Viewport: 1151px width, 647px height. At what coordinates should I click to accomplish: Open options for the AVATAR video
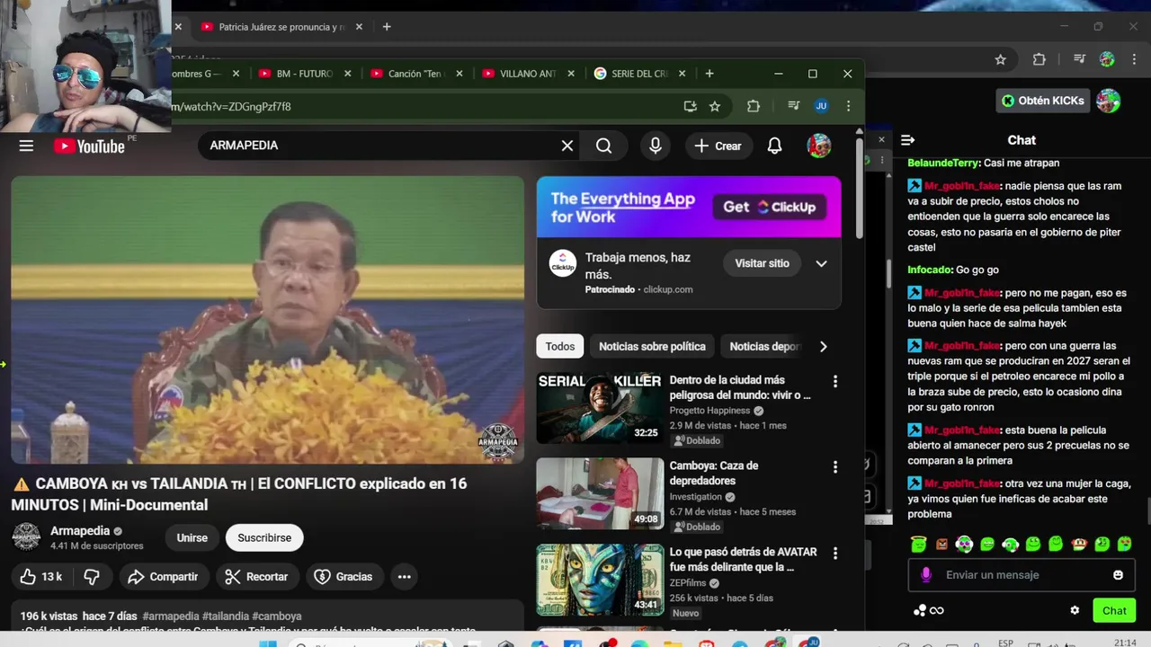(834, 554)
